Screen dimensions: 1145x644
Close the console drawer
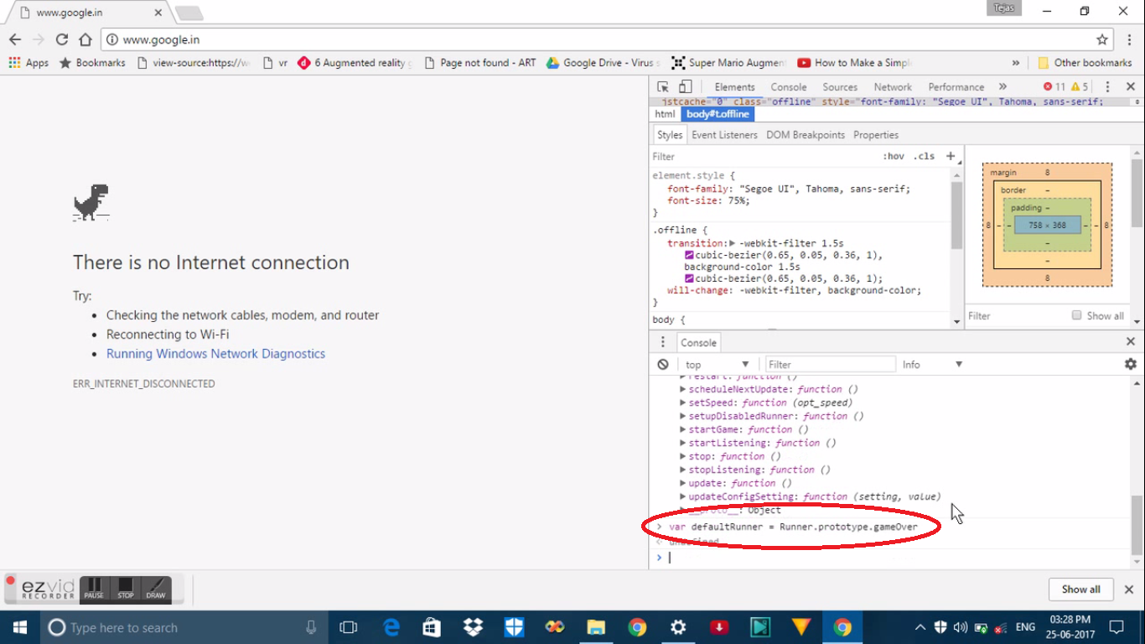click(x=1131, y=342)
